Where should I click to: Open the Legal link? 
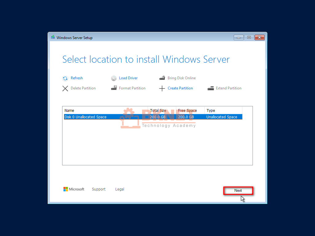click(x=120, y=189)
